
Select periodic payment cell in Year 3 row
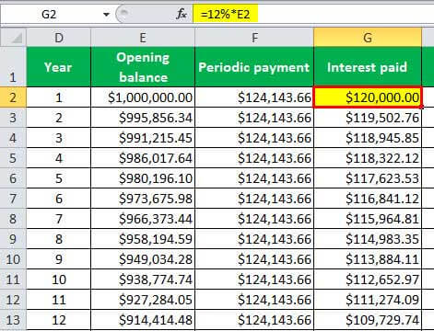(254, 138)
